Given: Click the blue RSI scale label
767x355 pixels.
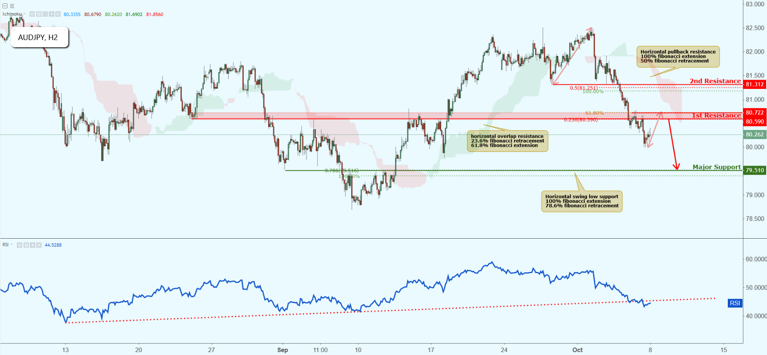Looking at the screenshot, I should tap(735, 303).
